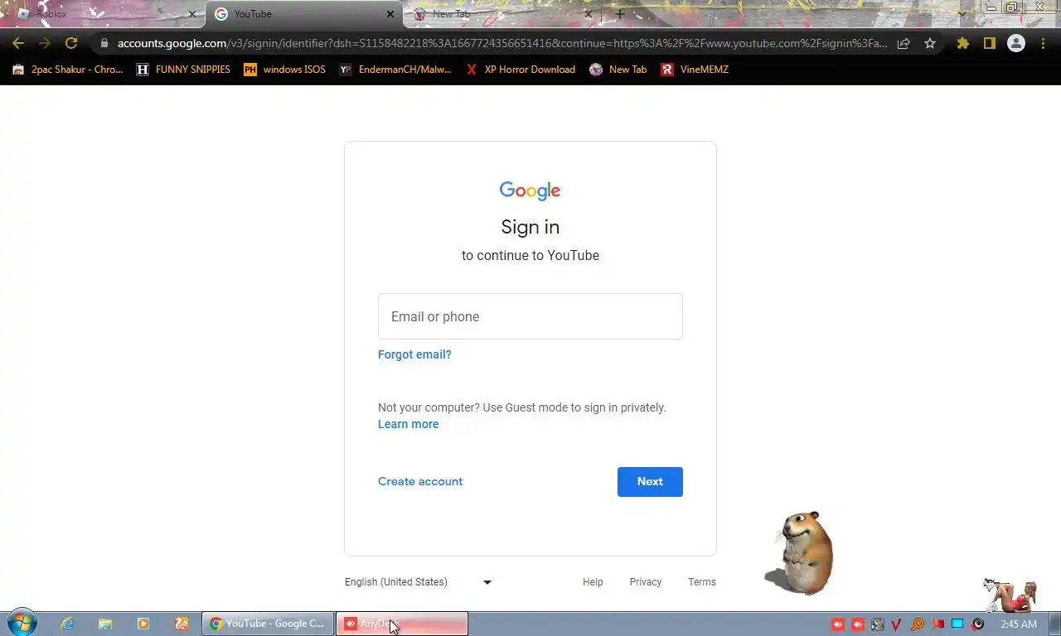The height and width of the screenshot is (636, 1061).
Task: Open the New Tab bookmark
Action: (x=618, y=70)
